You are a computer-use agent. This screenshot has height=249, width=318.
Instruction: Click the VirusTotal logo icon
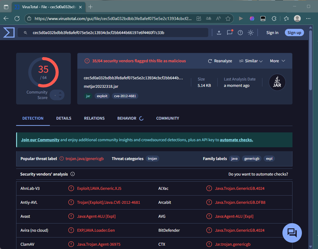click(9, 32)
